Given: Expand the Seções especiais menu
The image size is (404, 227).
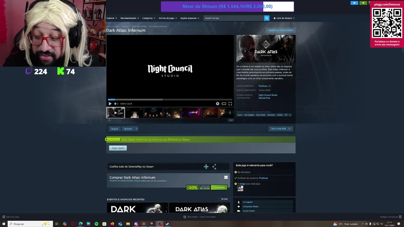Looking at the screenshot, I should pyautogui.click(x=190, y=18).
